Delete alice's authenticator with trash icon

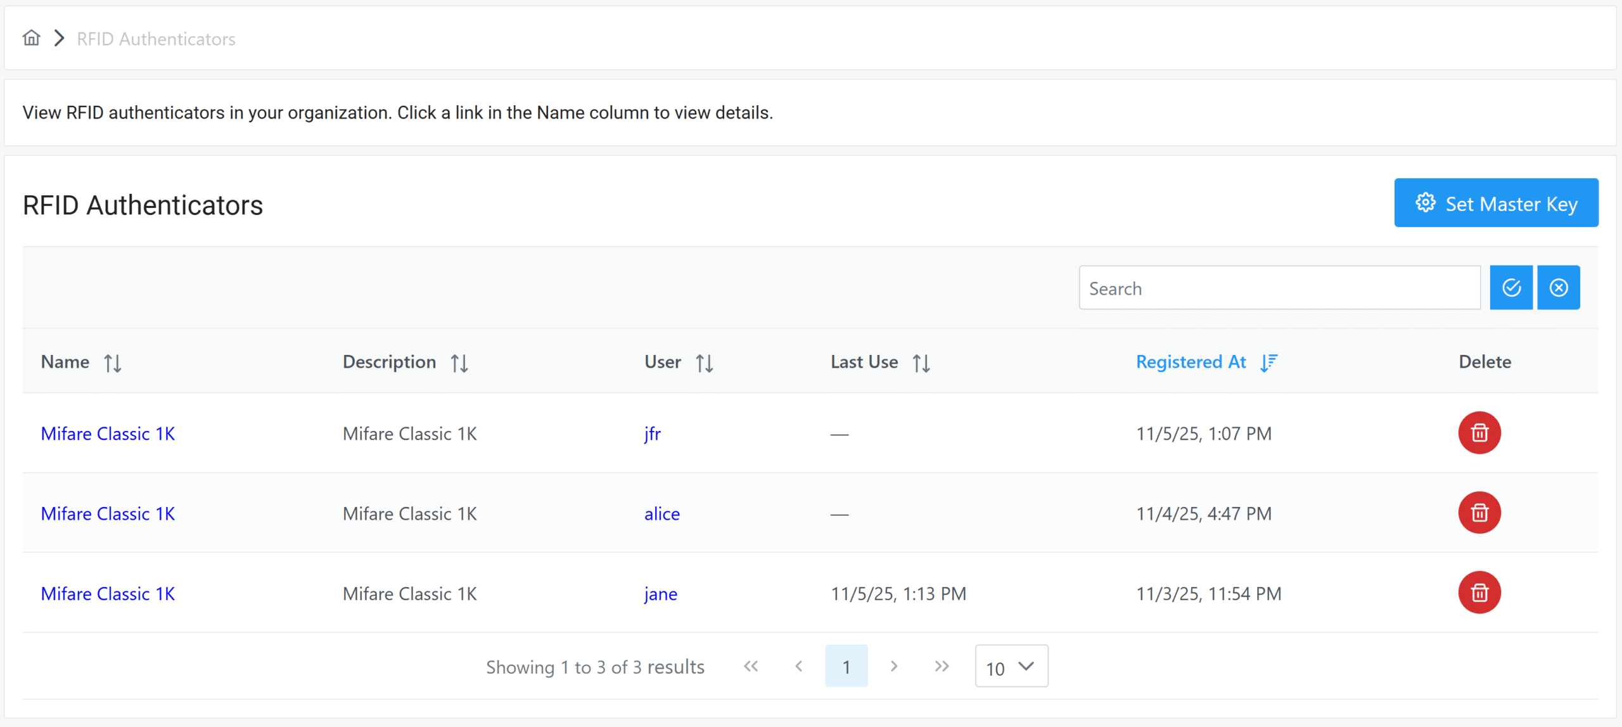coord(1479,513)
